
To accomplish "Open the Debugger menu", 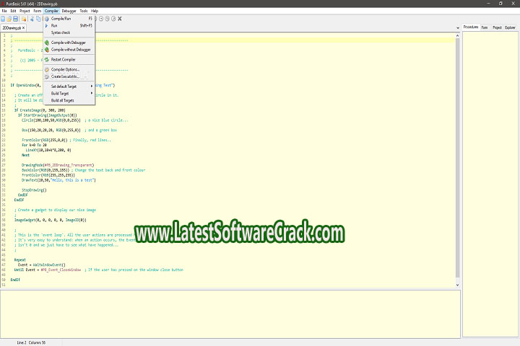I will click(x=69, y=11).
